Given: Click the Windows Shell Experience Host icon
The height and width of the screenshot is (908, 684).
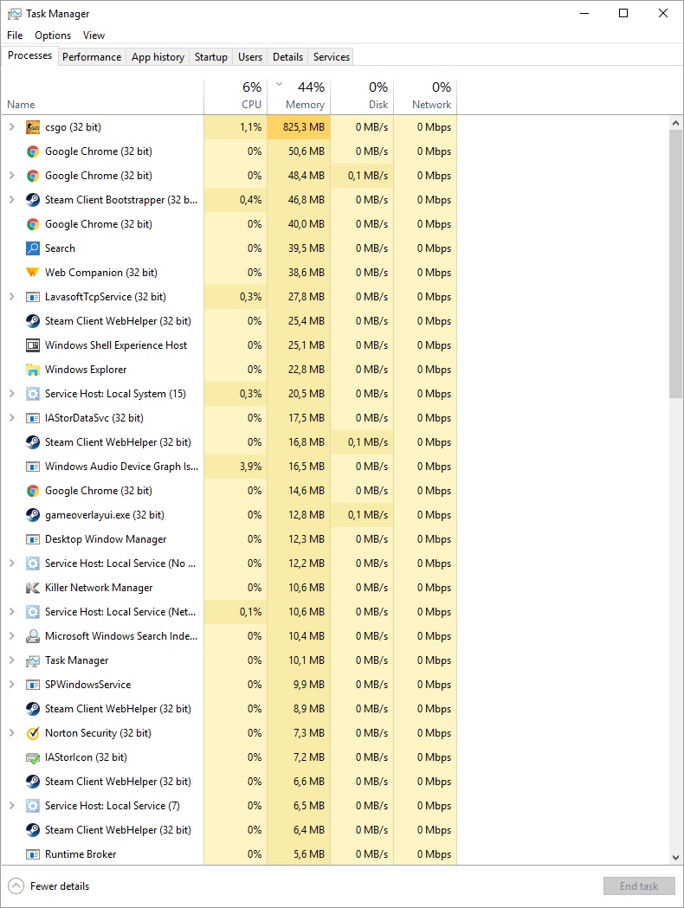Looking at the screenshot, I should [x=33, y=345].
